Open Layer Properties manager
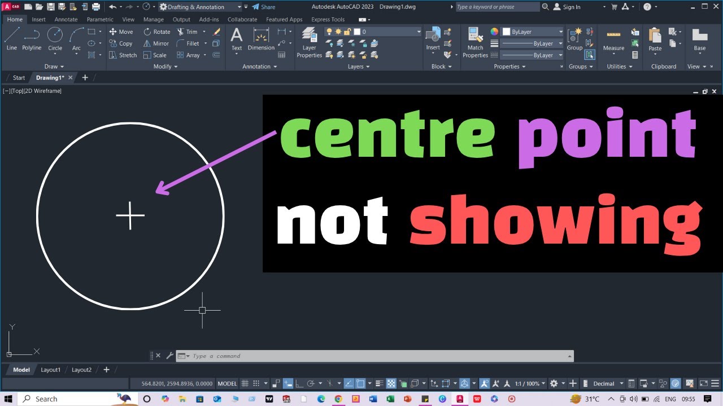The image size is (723, 406). [x=309, y=42]
